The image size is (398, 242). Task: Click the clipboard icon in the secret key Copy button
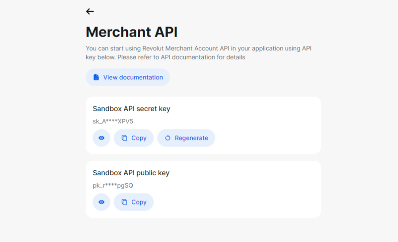pyautogui.click(x=124, y=138)
